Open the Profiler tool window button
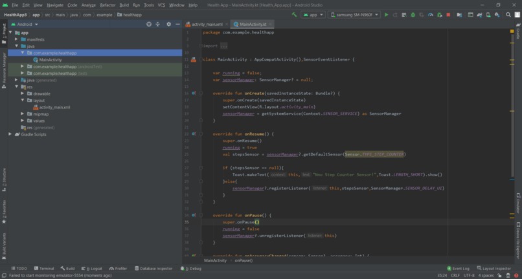Screen dimensions: 522x279 pos(118,269)
